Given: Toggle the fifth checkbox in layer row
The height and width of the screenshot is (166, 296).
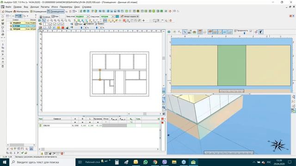Looking at the screenshot, I should (63, 24).
